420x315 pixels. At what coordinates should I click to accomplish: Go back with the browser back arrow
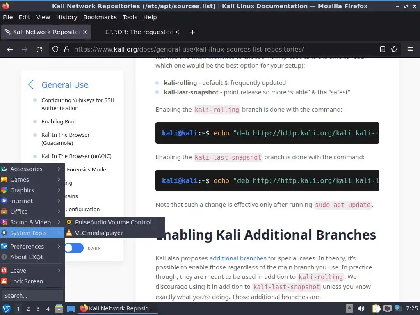pyautogui.click(x=10, y=50)
